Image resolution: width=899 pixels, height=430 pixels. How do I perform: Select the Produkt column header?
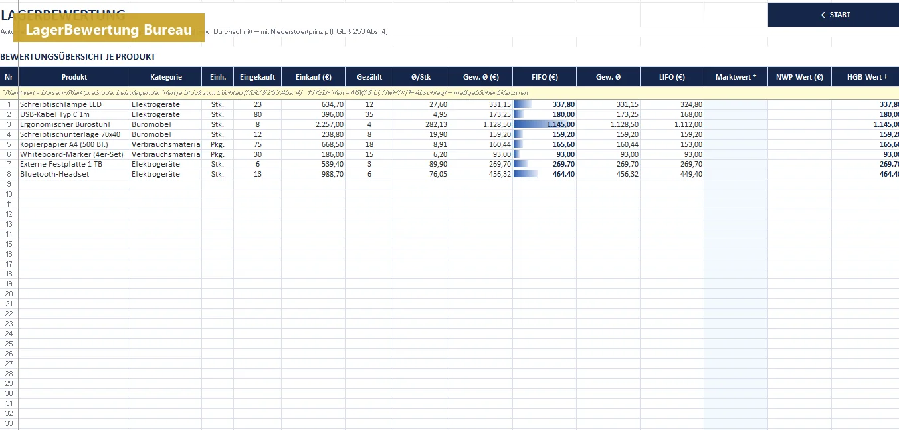74,77
